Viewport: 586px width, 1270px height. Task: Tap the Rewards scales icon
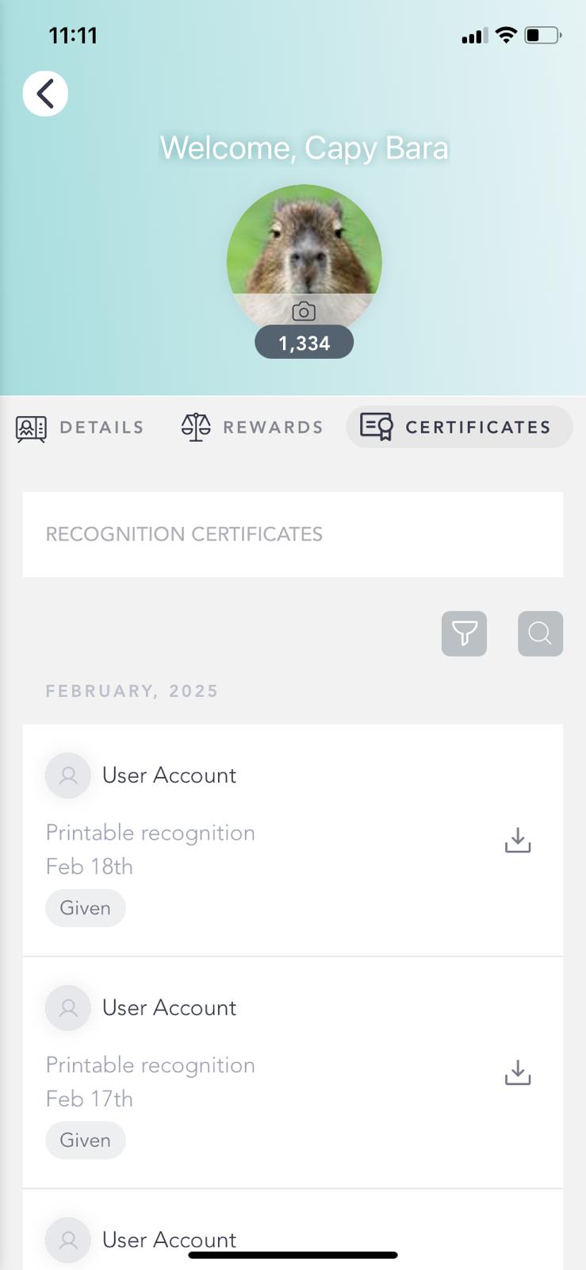196,427
